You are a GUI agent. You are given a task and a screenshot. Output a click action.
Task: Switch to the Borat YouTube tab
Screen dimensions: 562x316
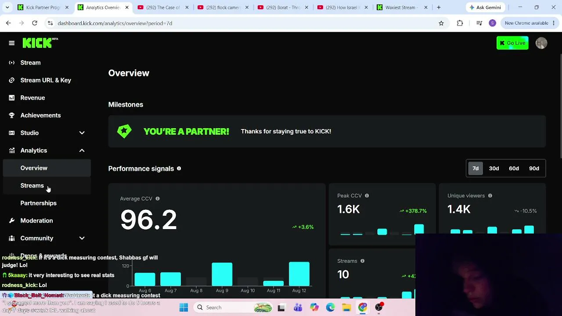click(x=283, y=7)
